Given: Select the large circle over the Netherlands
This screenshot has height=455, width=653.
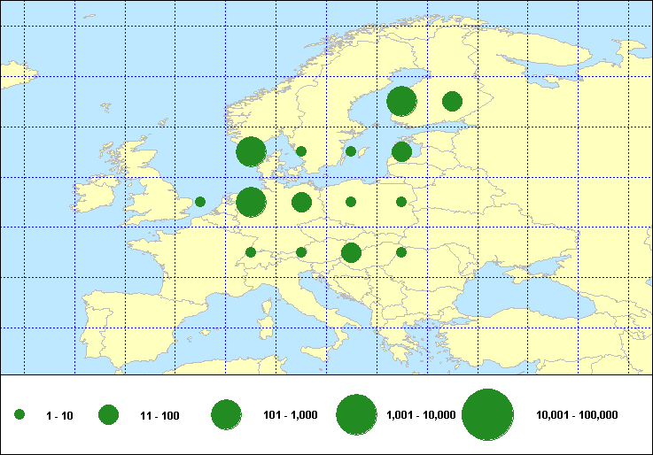Looking at the screenshot, I should pyautogui.click(x=251, y=202).
